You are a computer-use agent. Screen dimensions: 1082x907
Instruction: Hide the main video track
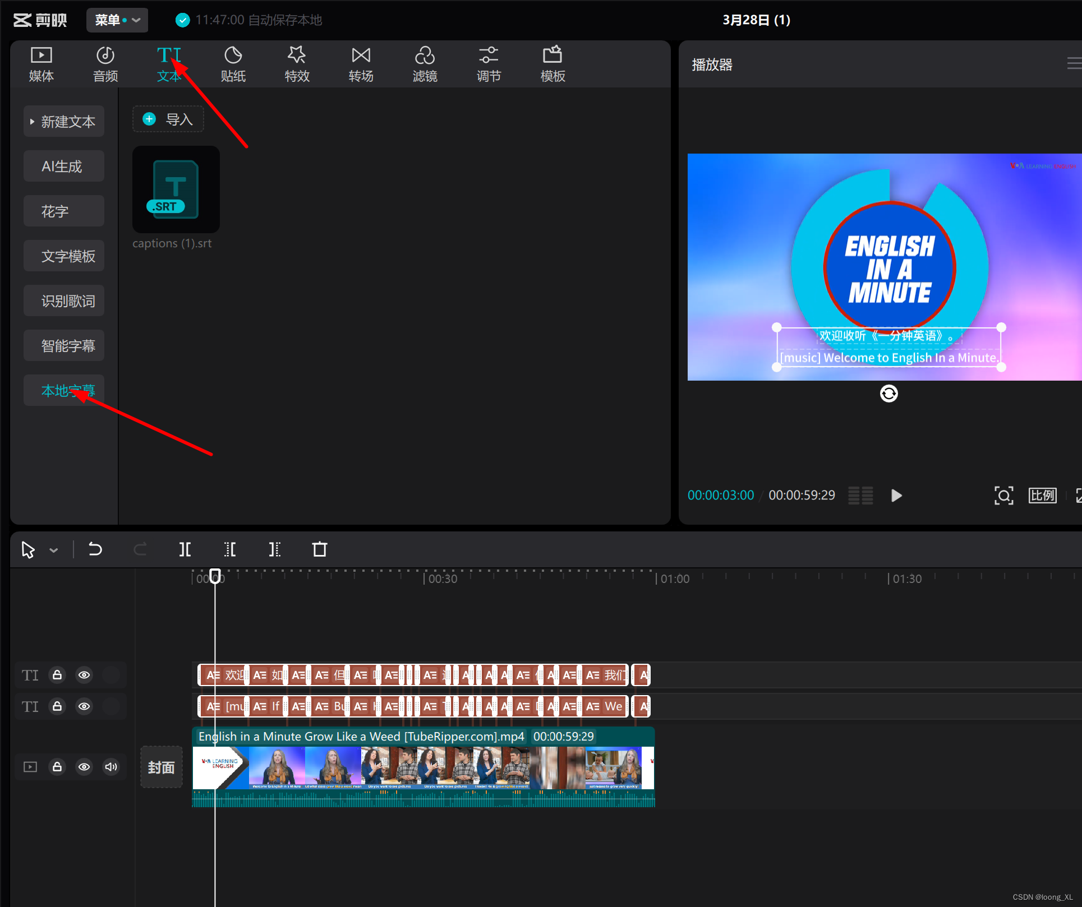tap(84, 767)
